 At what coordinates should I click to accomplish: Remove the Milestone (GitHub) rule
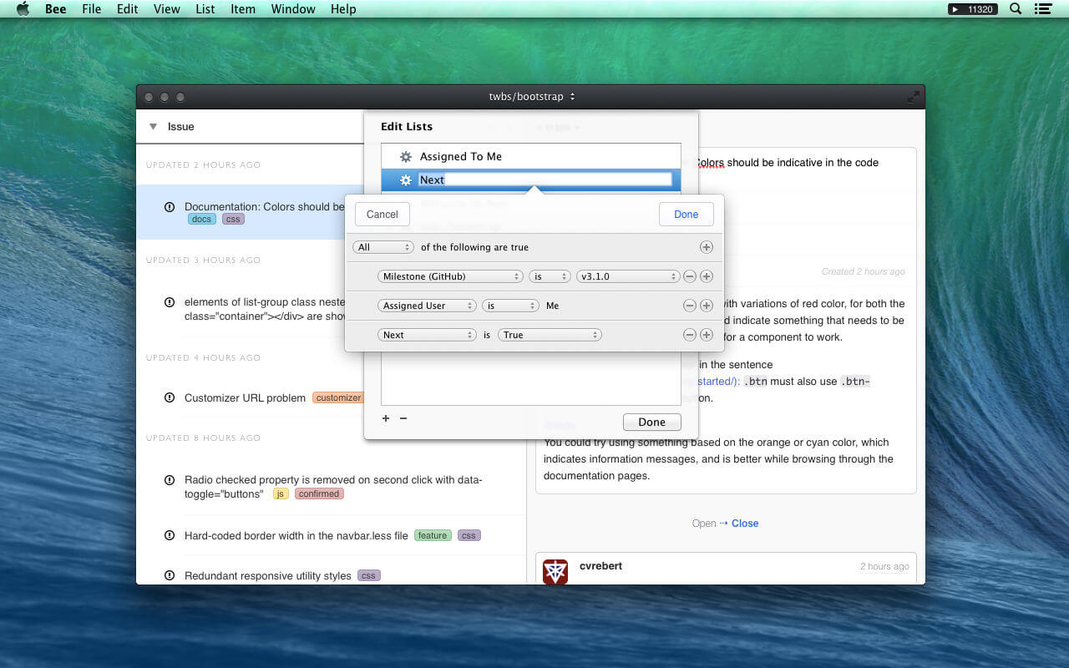pyautogui.click(x=690, y=276)
